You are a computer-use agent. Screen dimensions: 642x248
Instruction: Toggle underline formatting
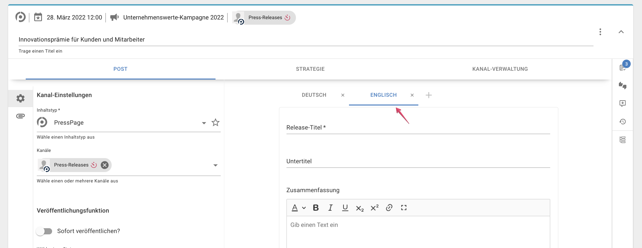click(345, 208)
